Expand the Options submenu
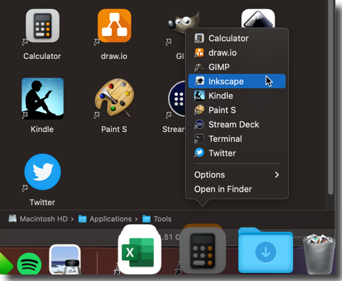This screenshot has height=281, width=342. 237,175
